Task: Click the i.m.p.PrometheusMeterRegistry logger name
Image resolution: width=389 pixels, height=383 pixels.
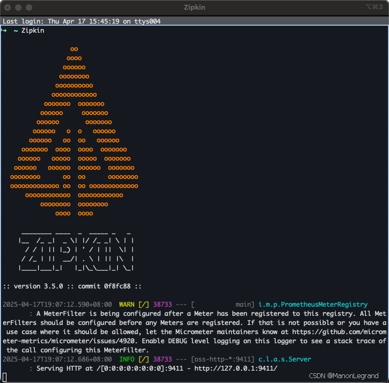Action: coord(313,305)
